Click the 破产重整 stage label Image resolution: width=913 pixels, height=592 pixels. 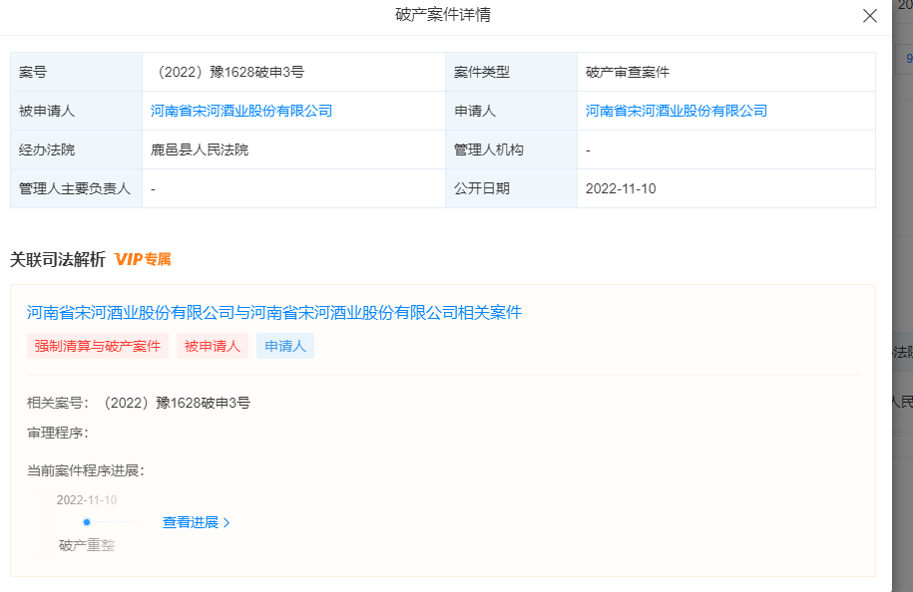tap(87, 545)
